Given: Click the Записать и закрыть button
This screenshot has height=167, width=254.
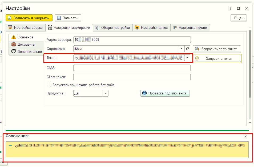Looking at the screenshot, I should coord(29,18).
